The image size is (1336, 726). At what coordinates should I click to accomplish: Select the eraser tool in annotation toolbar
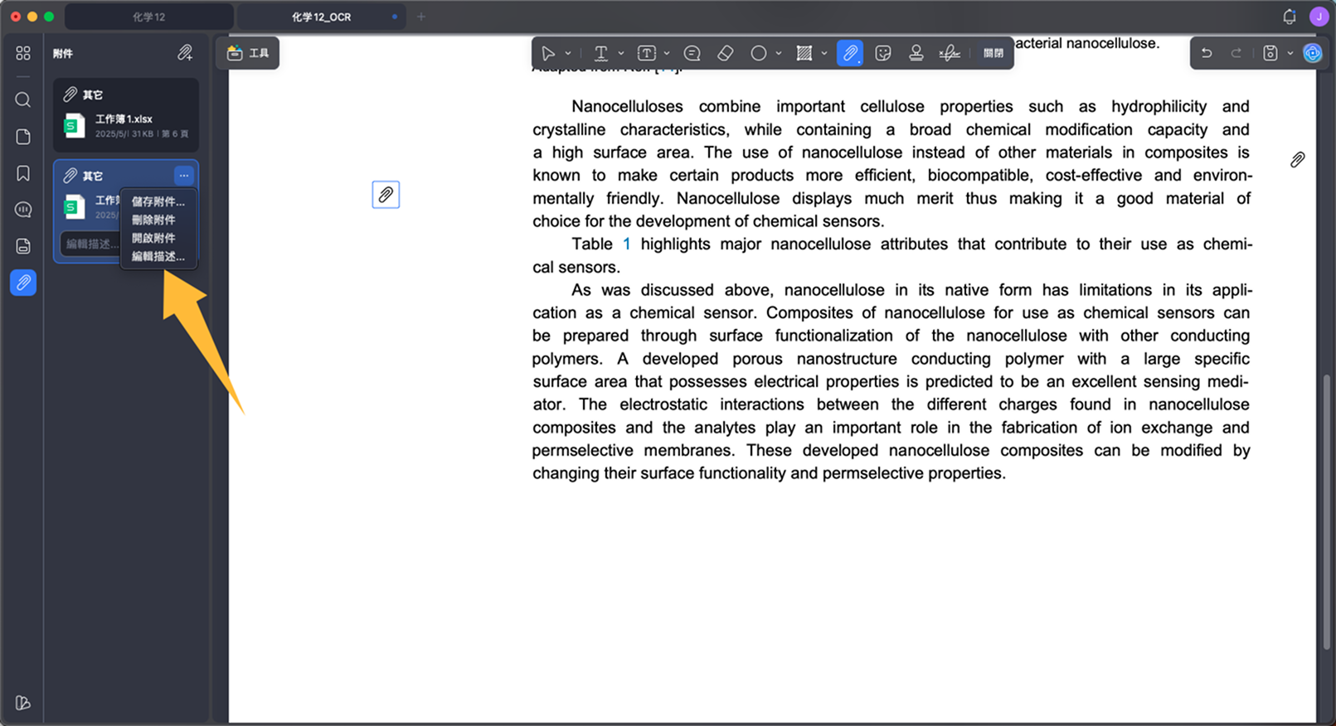pos(726,53)
